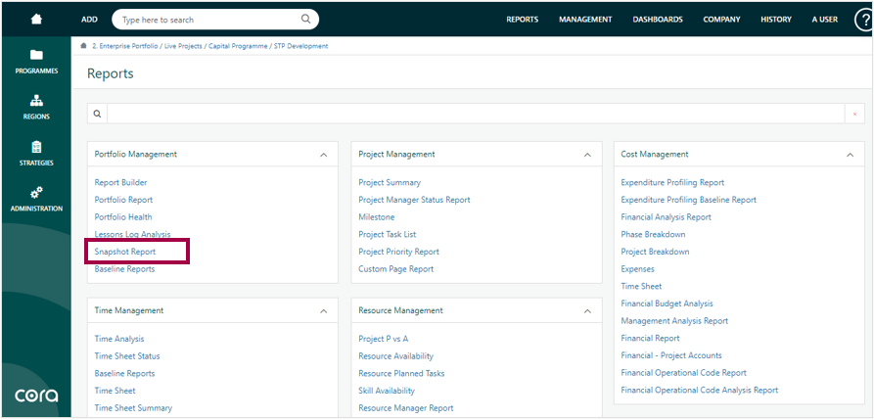The height and width of the screenshot is (420, 874).
Task: Open the Project Manager Status Report link
Action: click(414, 200)
